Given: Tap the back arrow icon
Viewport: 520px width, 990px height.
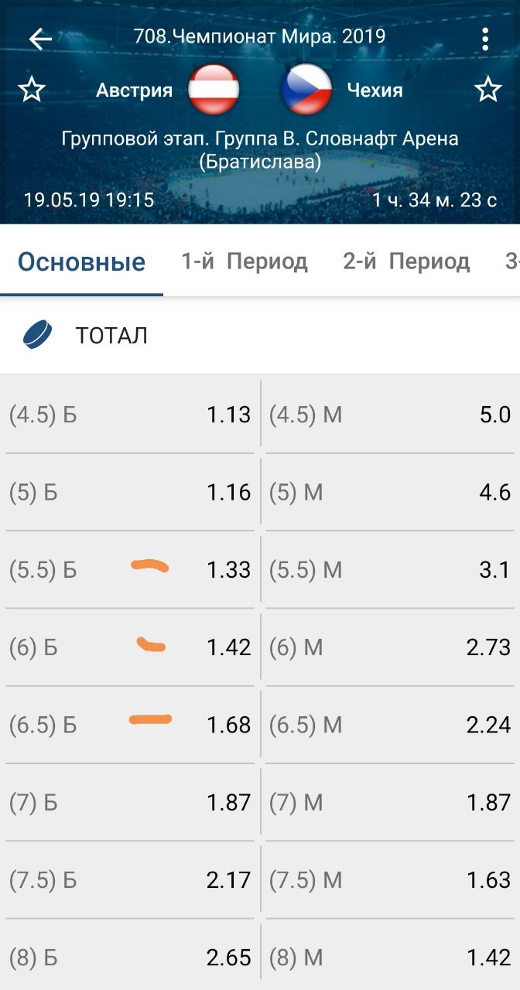Looking at the screenshot, I should (40, 39).
